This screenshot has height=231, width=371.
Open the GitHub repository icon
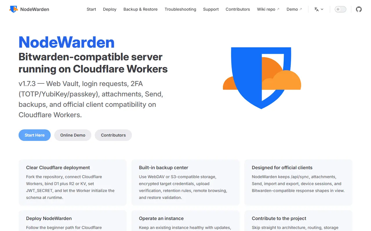[359, 9]
